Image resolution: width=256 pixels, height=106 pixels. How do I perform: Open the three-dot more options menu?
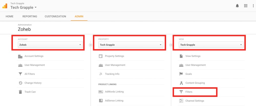coord(253,6)
